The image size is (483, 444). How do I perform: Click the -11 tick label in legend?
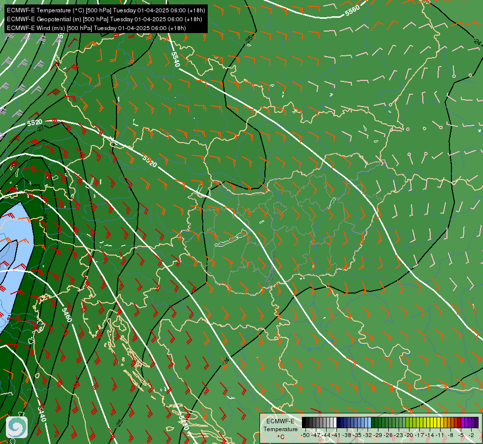coord(440,435)
